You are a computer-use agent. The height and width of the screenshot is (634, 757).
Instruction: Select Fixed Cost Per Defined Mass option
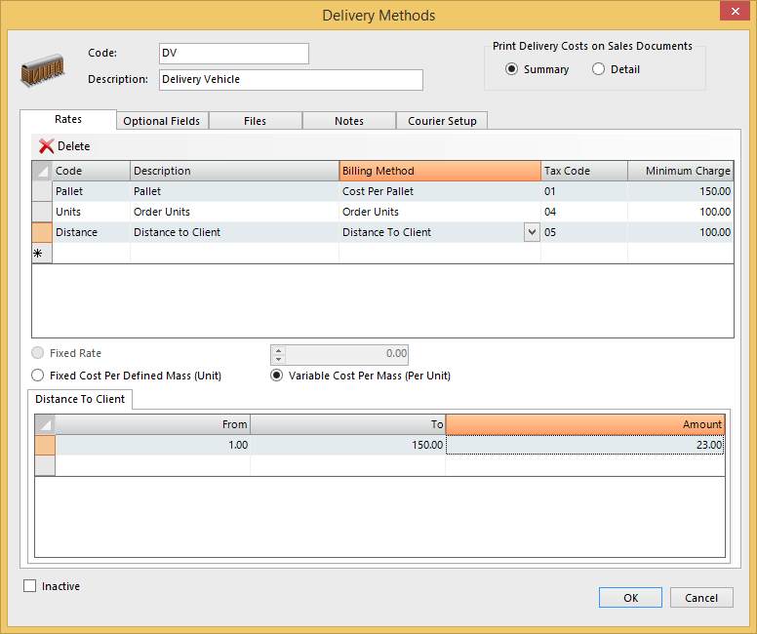point(38,376)
